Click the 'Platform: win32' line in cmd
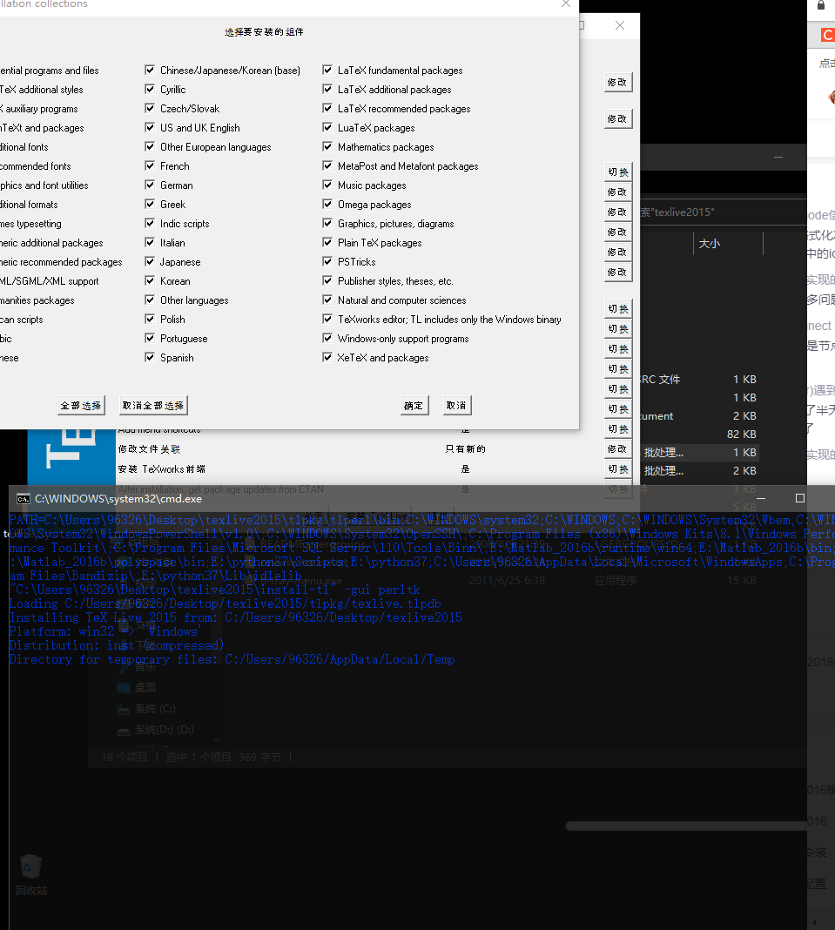 (105, 631)
